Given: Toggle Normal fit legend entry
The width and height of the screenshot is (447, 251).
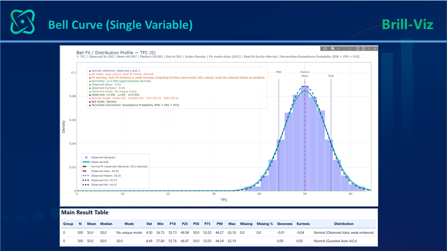Looking at the screenshot, I should [x=115, y=167].
